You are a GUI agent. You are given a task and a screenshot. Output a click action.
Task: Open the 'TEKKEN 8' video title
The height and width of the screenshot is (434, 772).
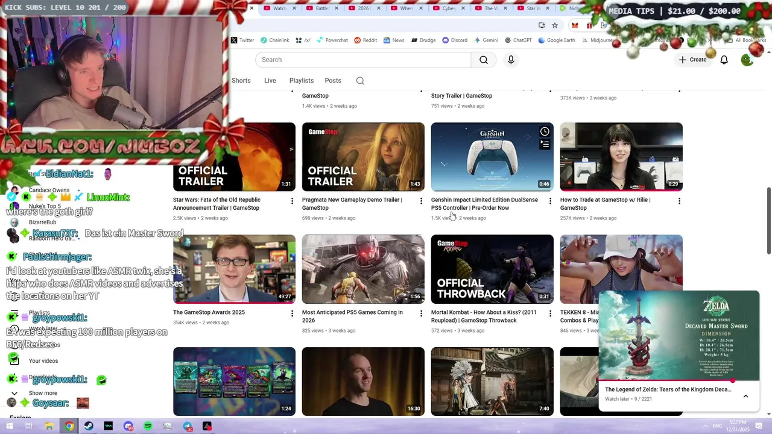pyautogui.click(x=579, y=316)
